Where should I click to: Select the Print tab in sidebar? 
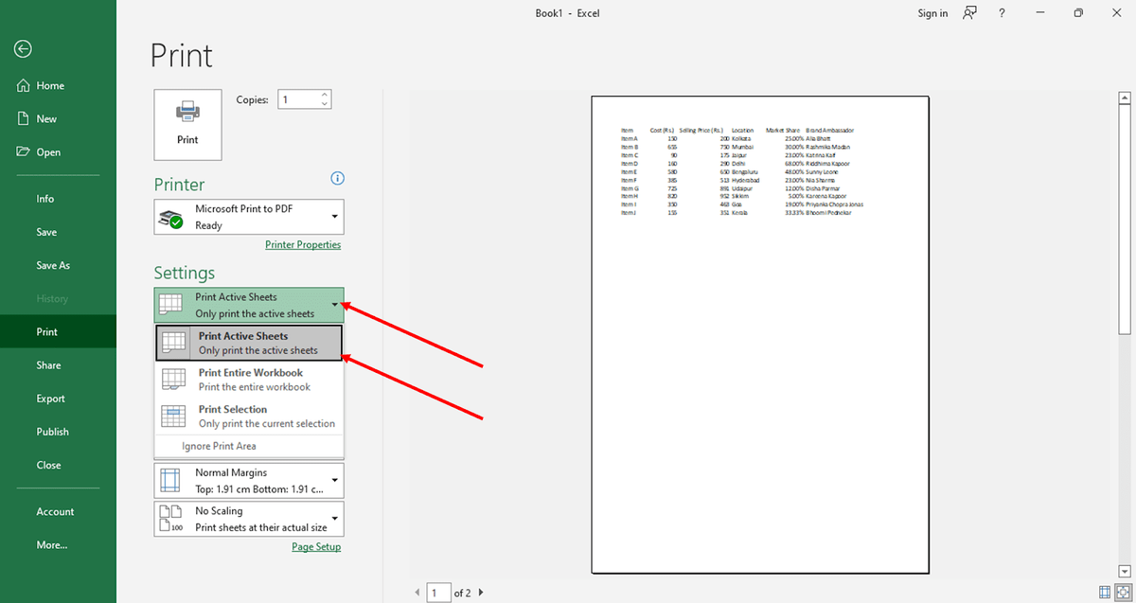[x=58, y=331]
